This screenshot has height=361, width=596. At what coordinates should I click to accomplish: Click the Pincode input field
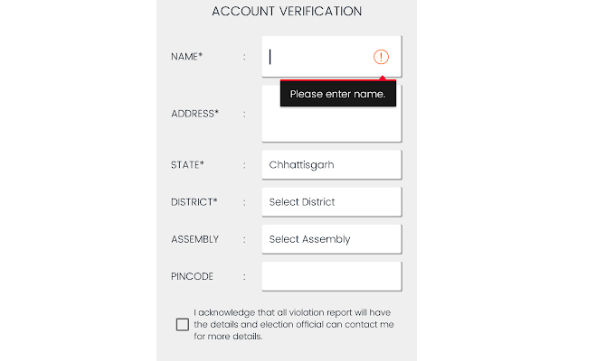331,276
